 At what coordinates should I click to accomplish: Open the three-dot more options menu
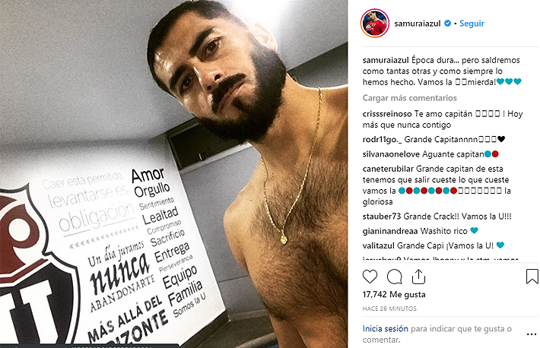pos(532,334)
